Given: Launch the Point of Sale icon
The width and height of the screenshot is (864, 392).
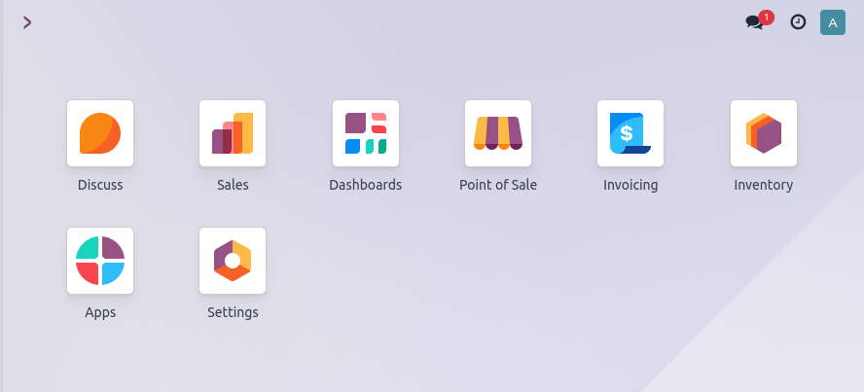Looking at the screenshot, I should 498,133.
